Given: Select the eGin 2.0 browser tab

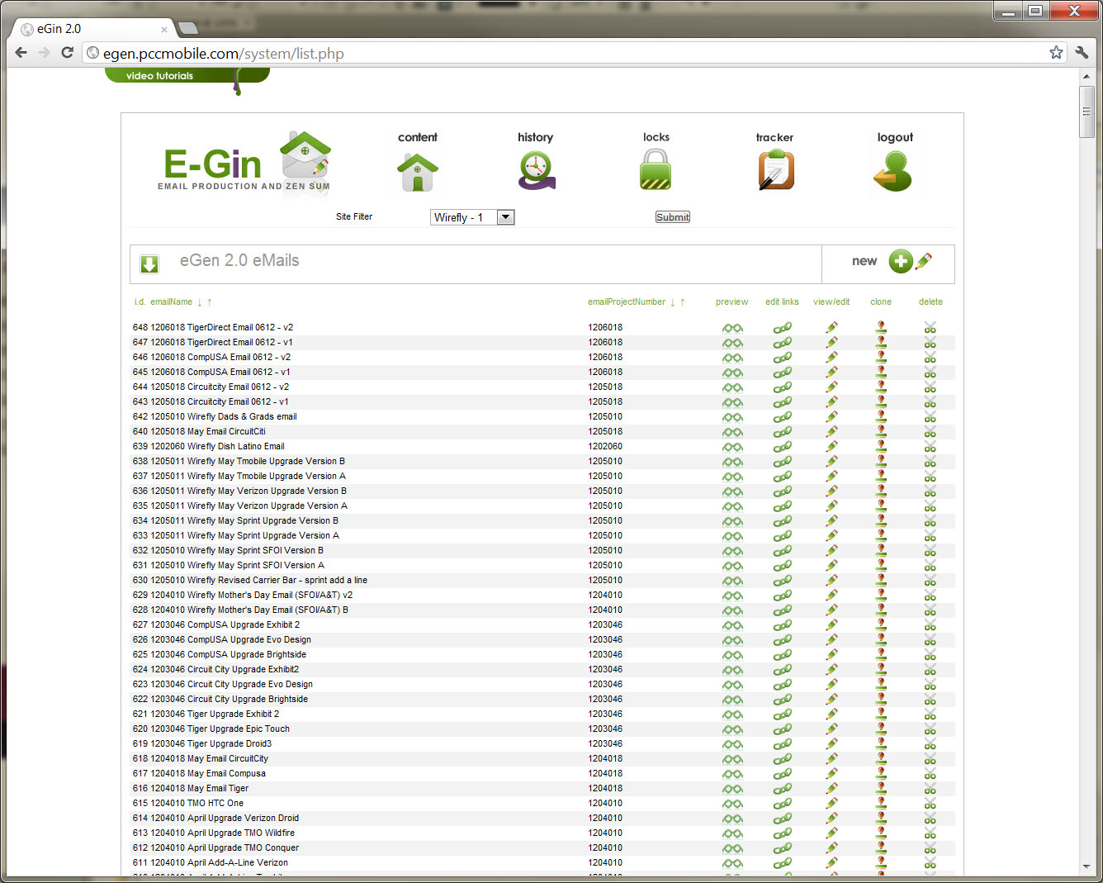Looking at the screenshot, I should [x=91, y=29].
